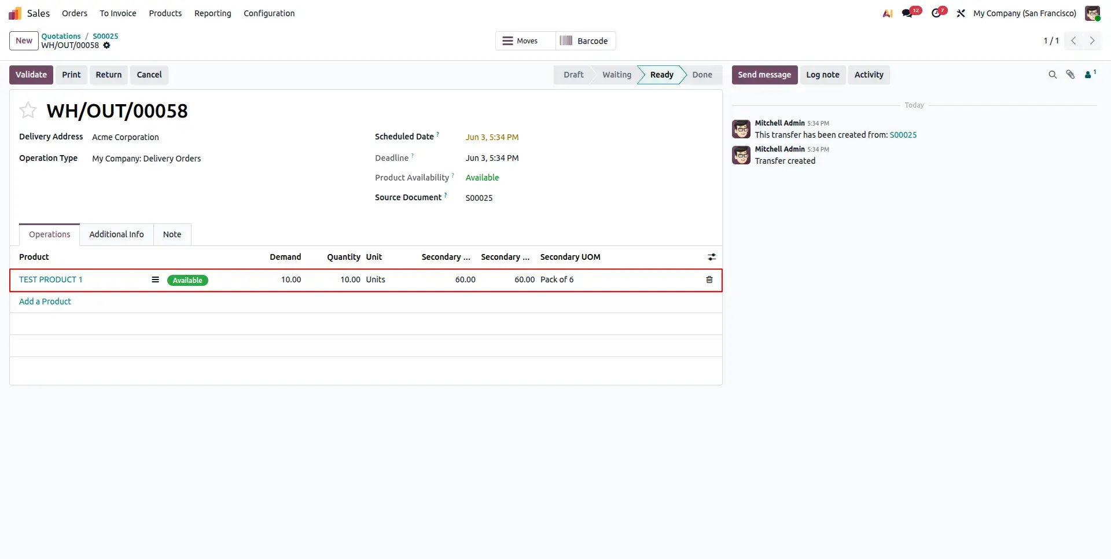1111x559 pixels.
Task: Open the Barcode smart button
Action: tap(586, 41)
